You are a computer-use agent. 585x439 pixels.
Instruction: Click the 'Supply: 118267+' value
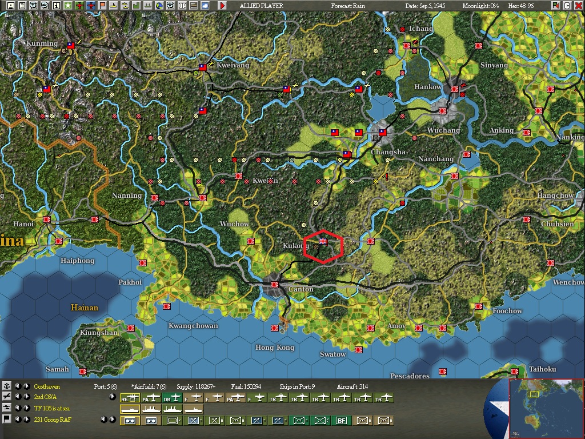pos(196,386)
